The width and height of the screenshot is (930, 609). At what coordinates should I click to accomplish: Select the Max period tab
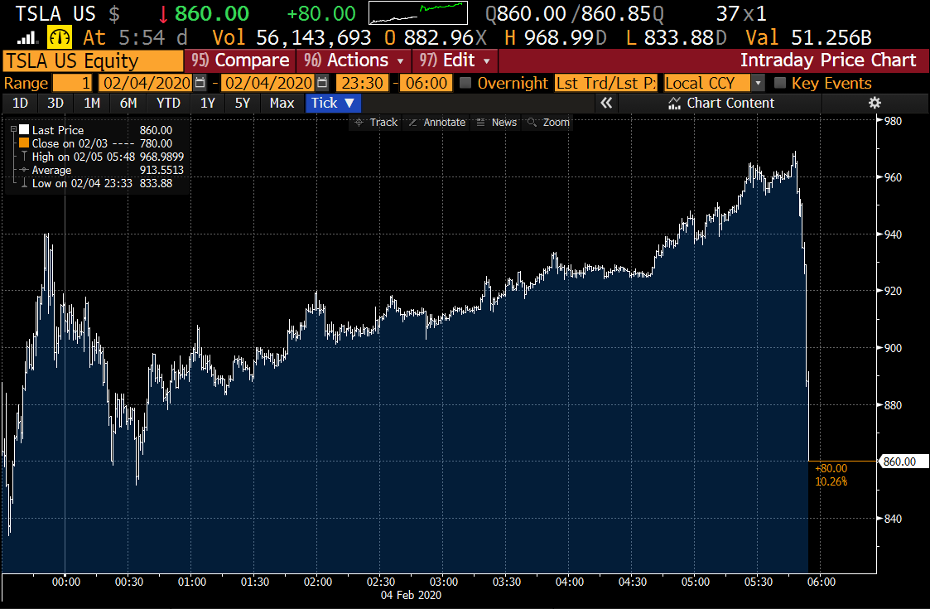pos(282,103)
